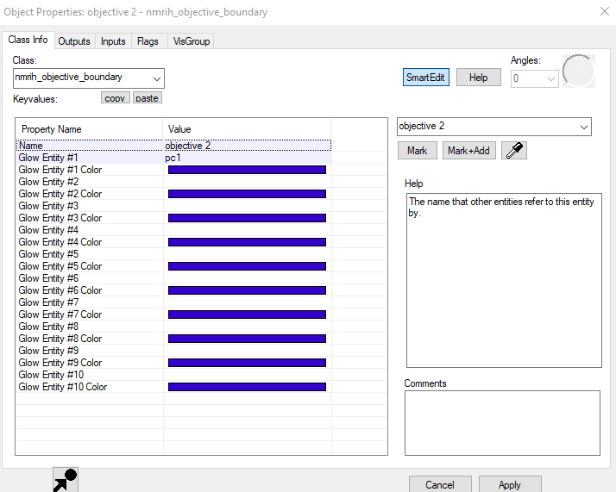Click the angle compass dial
The width and height of the screenshot is (616, 492).
[578, 71]
